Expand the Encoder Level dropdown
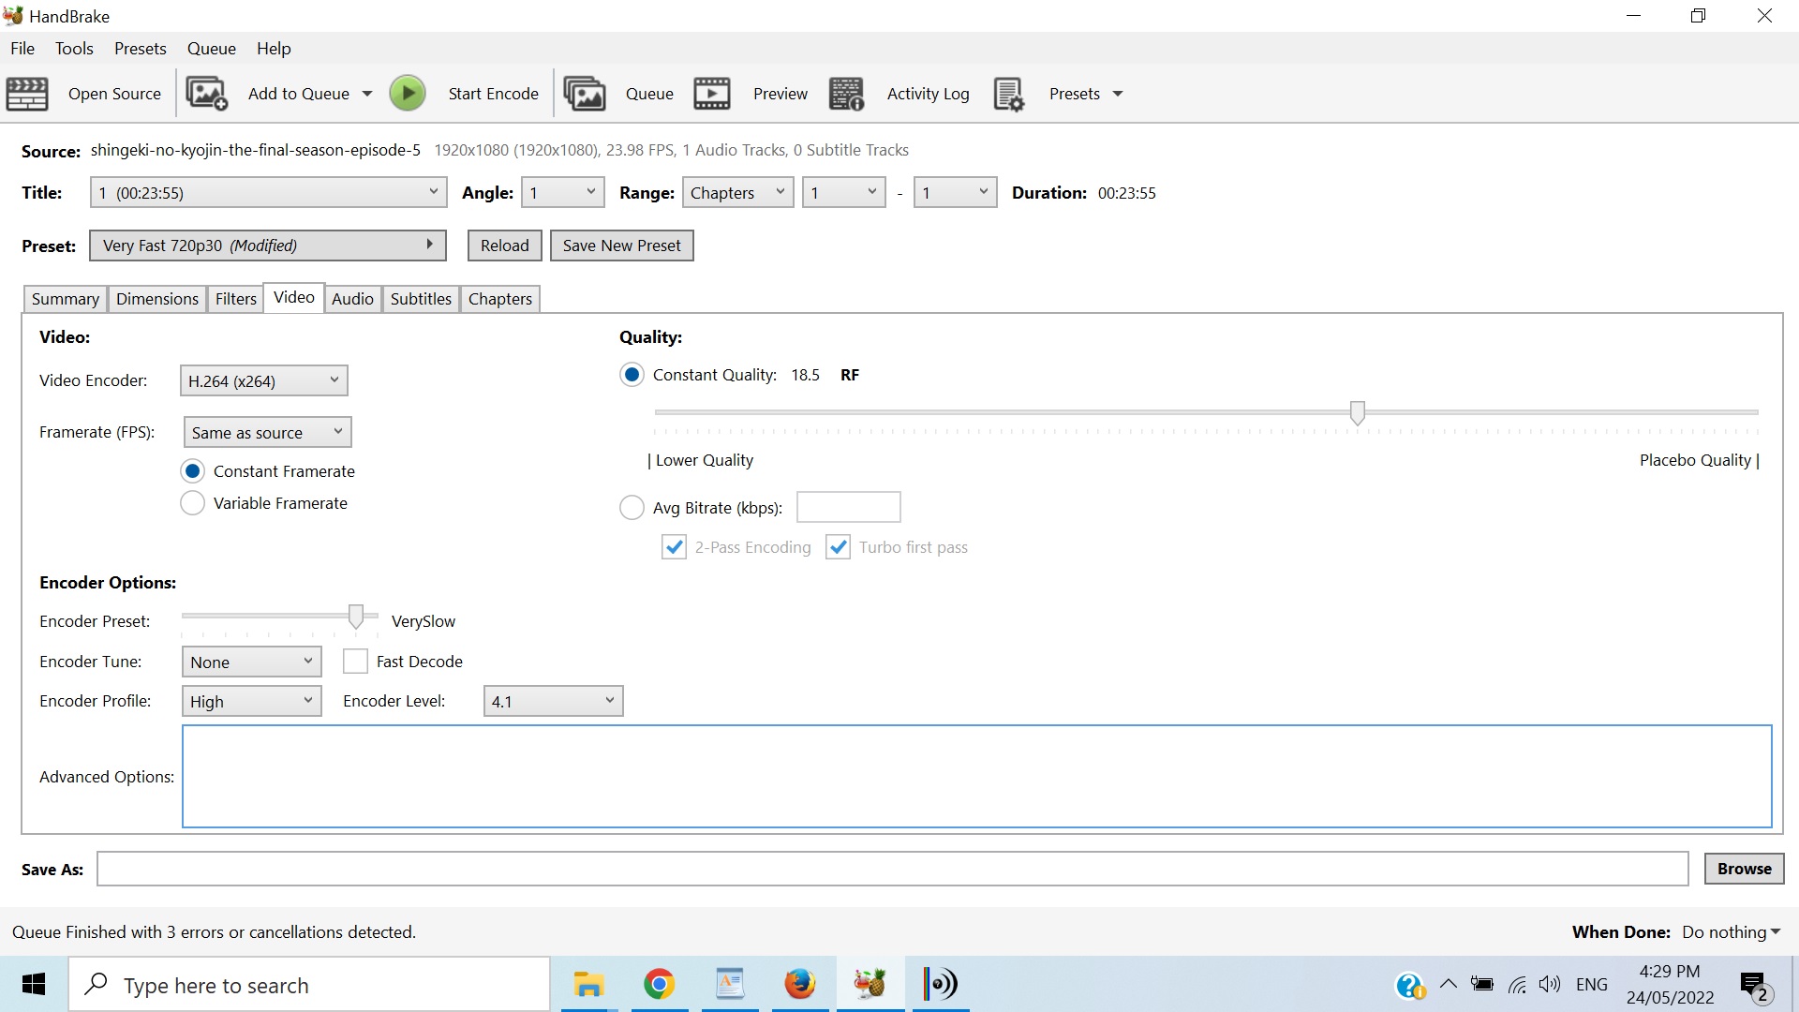Image resolution: width=1799 pixels, height=1012 pixels. pyautogui.click(x=553, y=701)
